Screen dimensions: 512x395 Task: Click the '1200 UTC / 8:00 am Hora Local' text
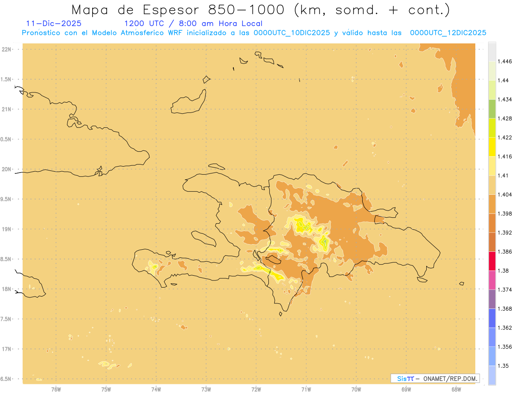(x=193, y=24)
